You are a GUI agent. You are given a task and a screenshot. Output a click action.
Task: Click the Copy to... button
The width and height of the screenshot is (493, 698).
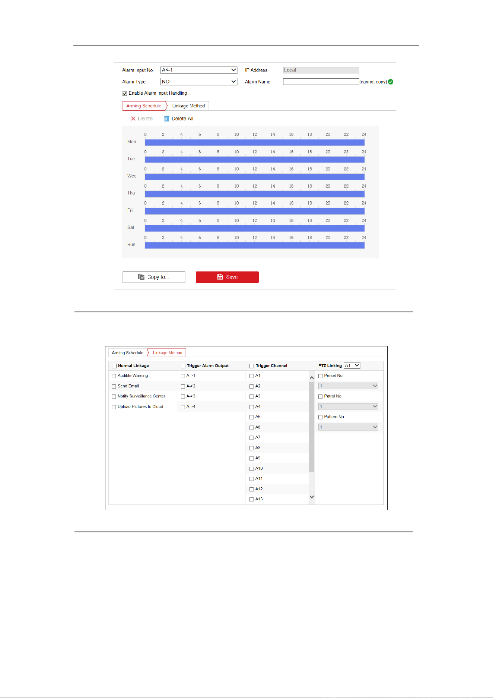pos(154,277)
